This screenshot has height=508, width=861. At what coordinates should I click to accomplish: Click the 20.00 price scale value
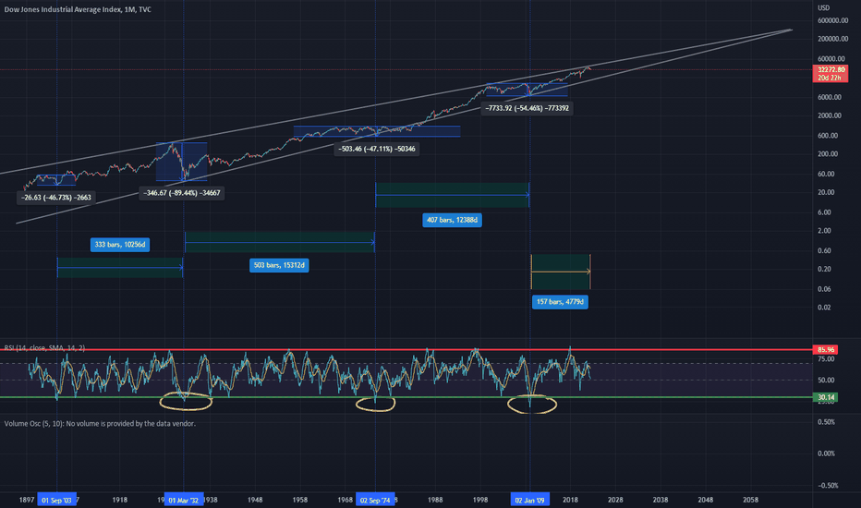826,193
